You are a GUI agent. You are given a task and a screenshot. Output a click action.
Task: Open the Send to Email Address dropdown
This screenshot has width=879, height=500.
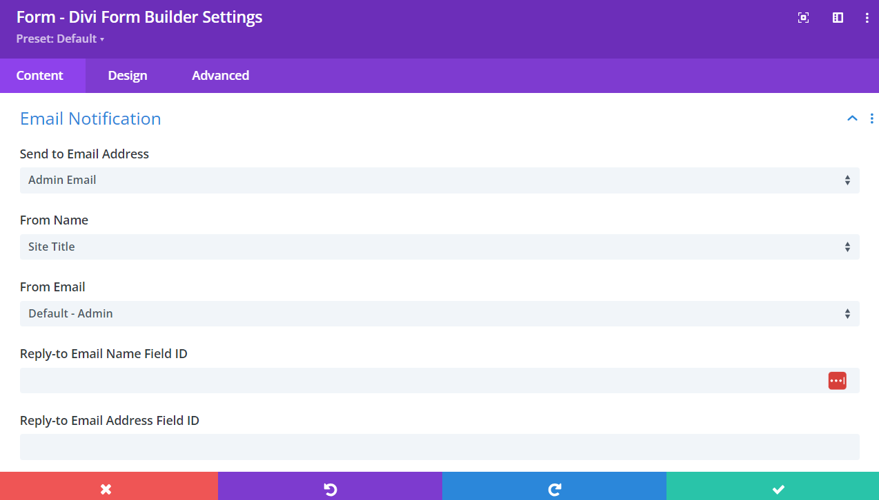click(x=439, y=180)
